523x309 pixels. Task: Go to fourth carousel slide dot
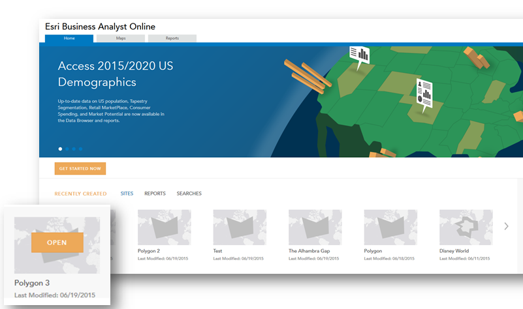pyautogui.click(x=80, y=149)
